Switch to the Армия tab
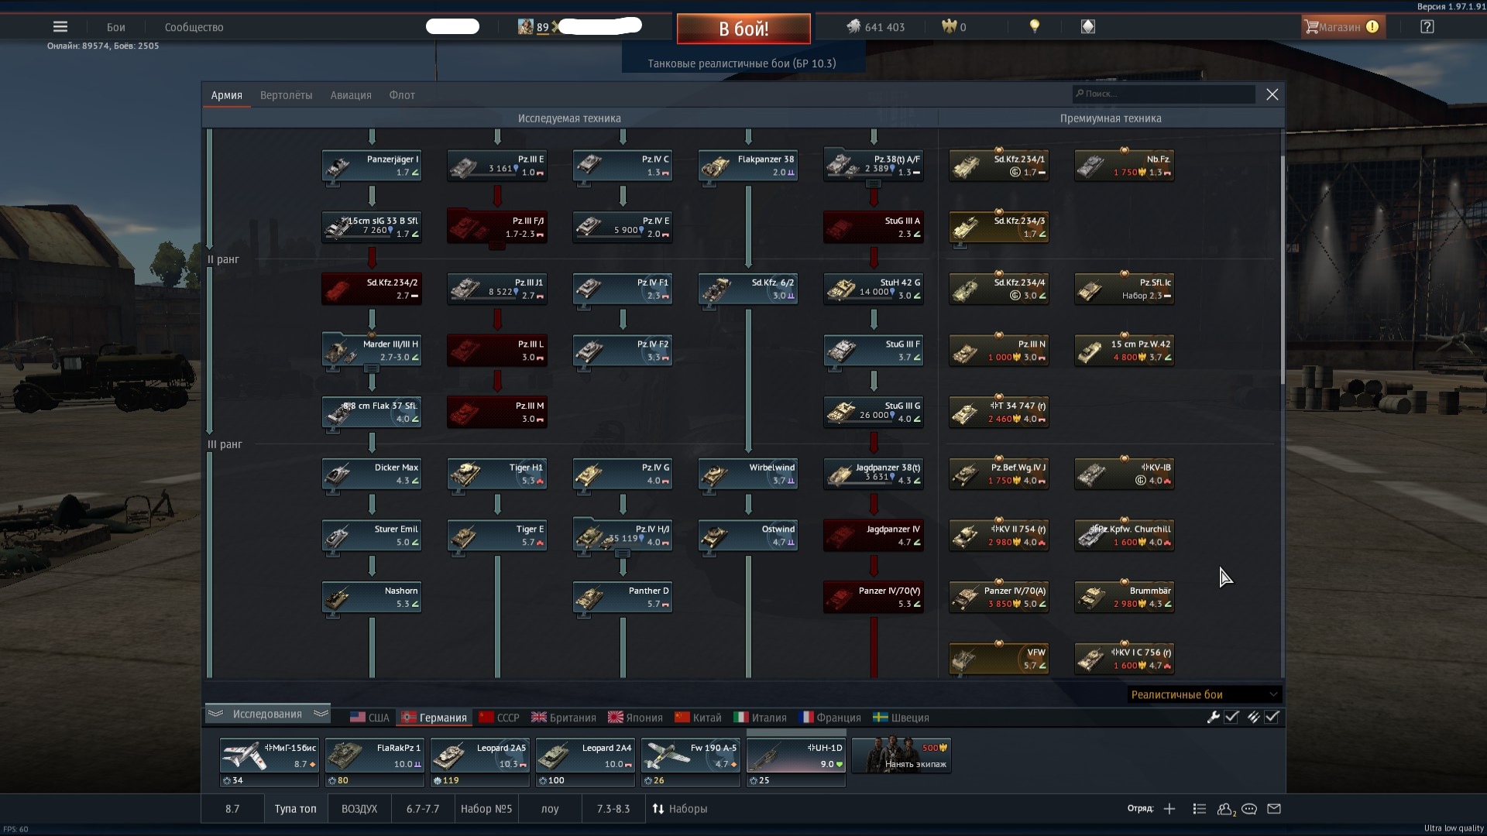The height and width of the screenshot is (836, 1487). 226,95
